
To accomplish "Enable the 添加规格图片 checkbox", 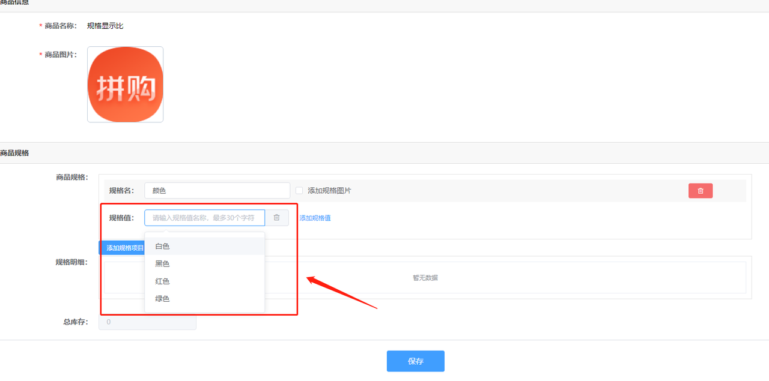I will pyautogui.click(x=299, y=191).
